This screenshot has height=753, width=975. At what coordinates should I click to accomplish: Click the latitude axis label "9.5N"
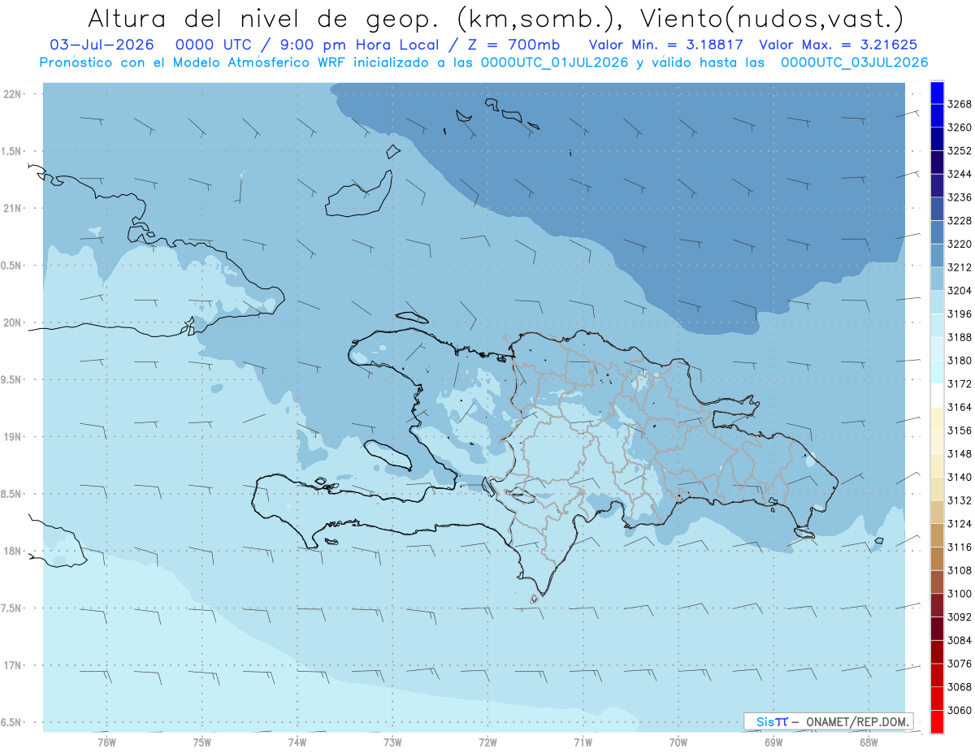click(12, 379)
